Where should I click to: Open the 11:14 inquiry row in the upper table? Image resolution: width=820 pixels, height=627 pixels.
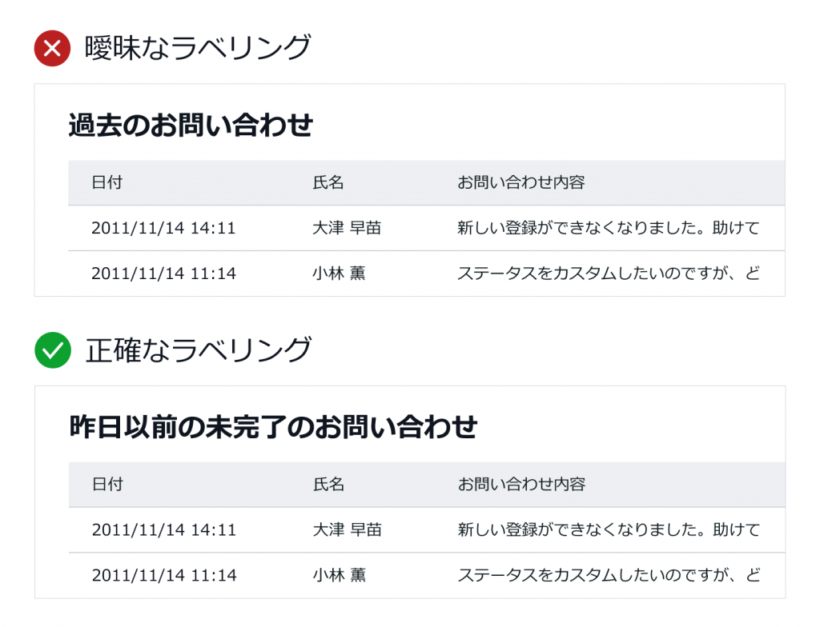[x=426, y=274]
